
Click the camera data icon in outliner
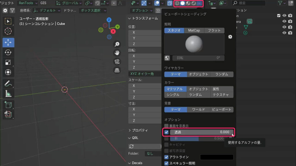click(249, 21)
